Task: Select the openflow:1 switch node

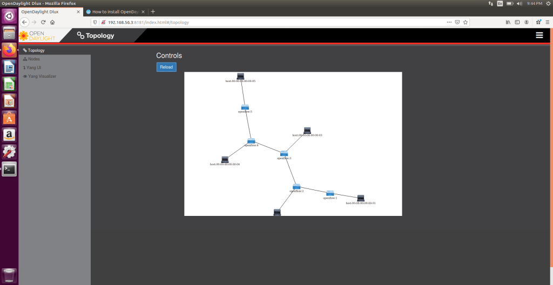Action: point(330,193)
